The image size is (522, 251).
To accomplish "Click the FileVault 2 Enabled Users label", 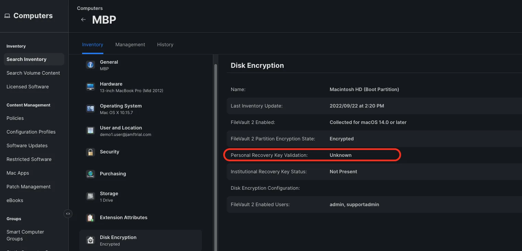I will tap(260, 204).
